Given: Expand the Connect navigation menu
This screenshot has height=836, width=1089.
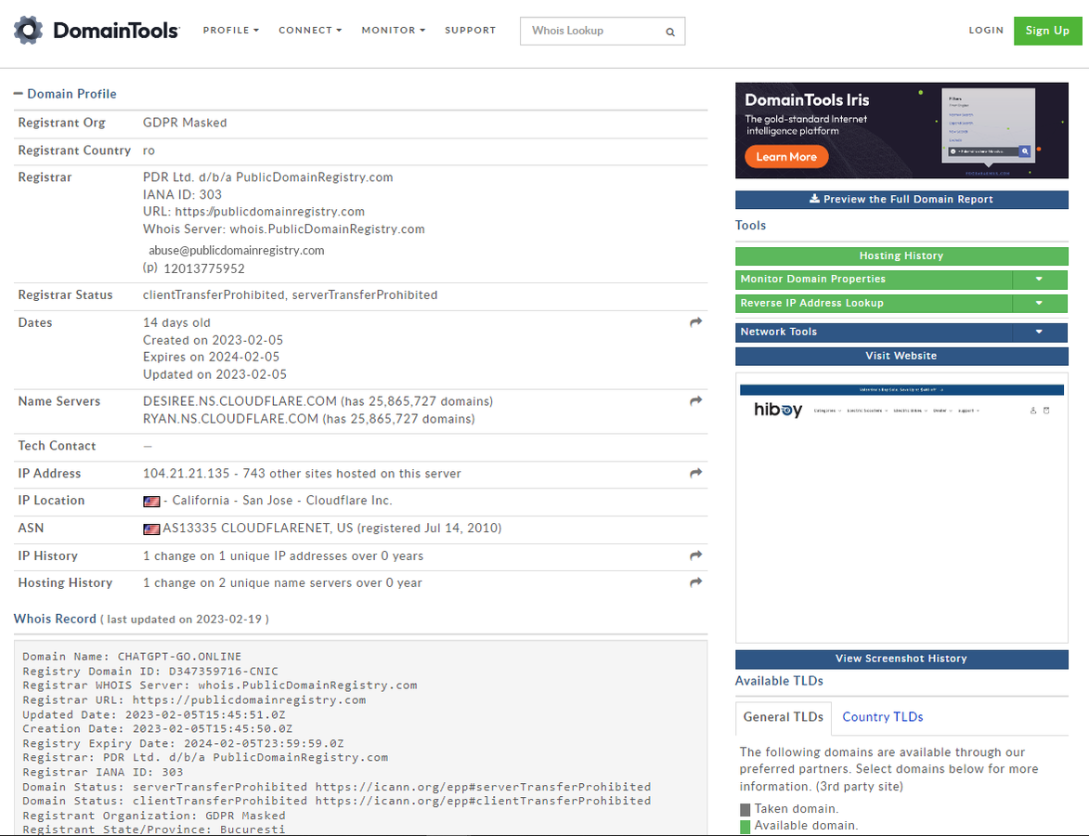Looking at the screenshot, I should [x=310, y=31].
